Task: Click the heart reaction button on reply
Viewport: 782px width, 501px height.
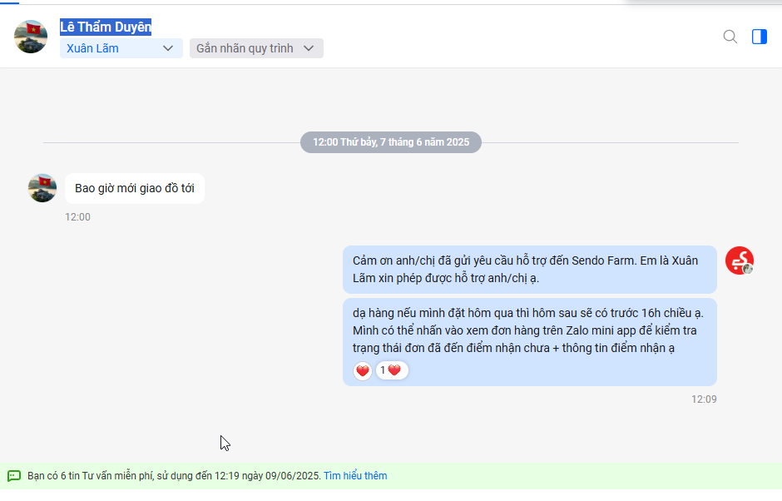Action: coord(363,371)
